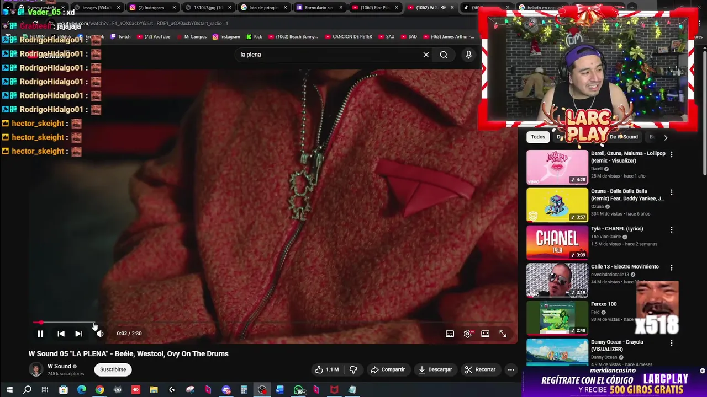The width and height of the screenshot is (707, 397).
Task: Open Microsoft Store from taskbar
Action: tap(64, 390)
